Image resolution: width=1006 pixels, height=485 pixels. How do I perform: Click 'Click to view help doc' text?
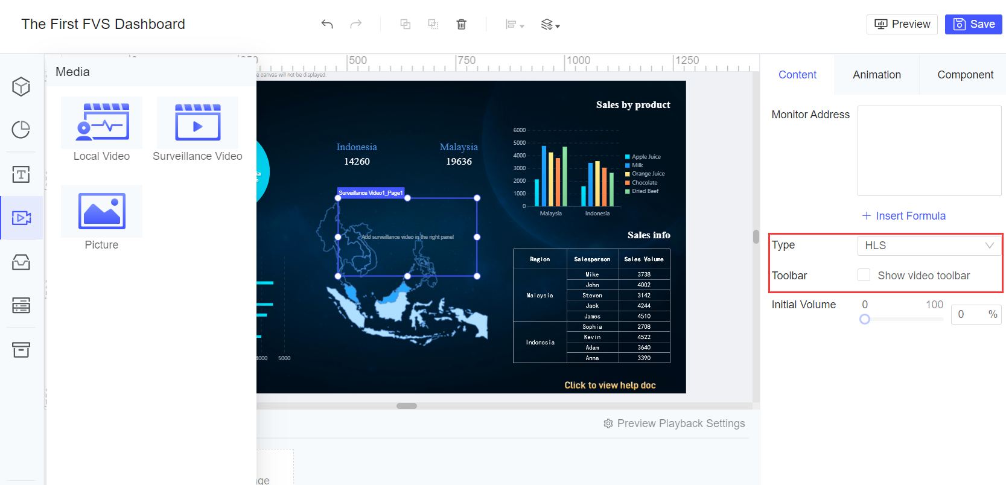[610, 385]
